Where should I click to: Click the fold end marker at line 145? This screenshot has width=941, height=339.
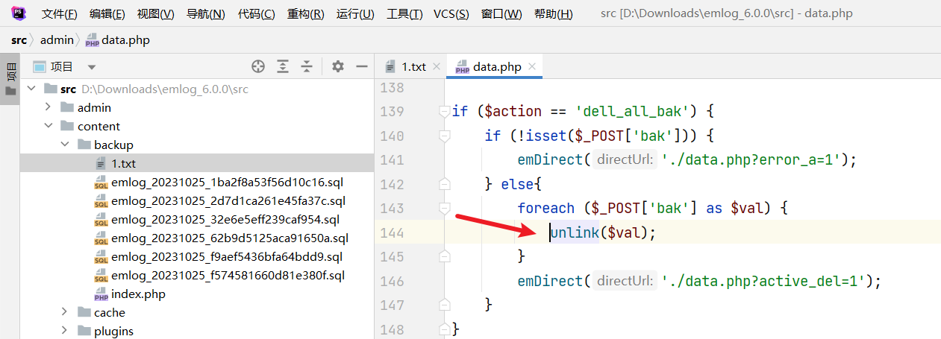click(445, 256)
